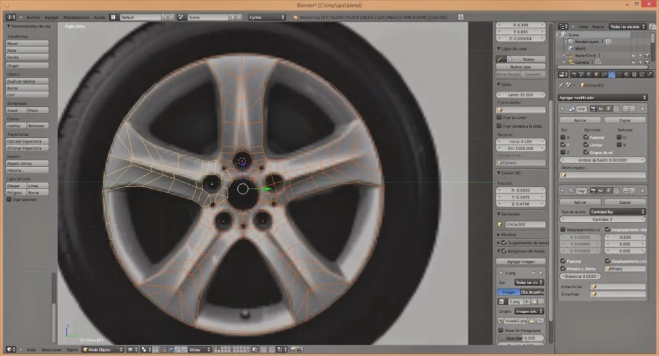659x356 pixels.
Task: Select the translate manipulator arrow icon
Action: [x=170, y=349]
